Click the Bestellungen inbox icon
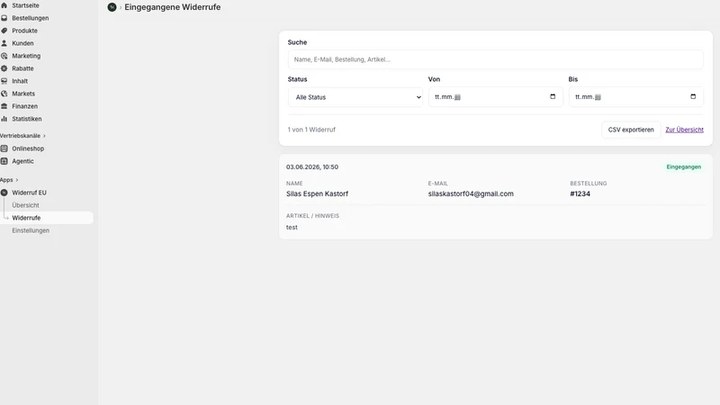Screen dimensions: 720x405 [x=4, y=18]
